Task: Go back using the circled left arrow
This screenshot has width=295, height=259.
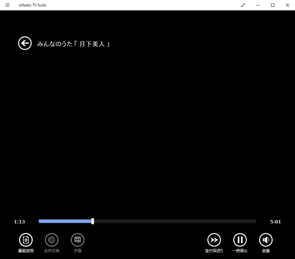Action: tap(25, 43)
